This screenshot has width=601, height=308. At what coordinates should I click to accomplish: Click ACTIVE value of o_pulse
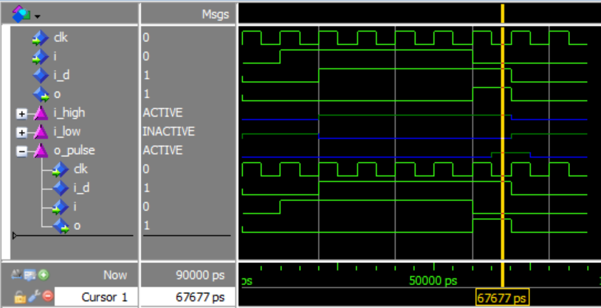tap(162, 150)
